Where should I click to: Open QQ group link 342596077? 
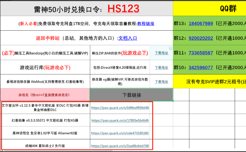pyautogui.click(x=201, y=68)
